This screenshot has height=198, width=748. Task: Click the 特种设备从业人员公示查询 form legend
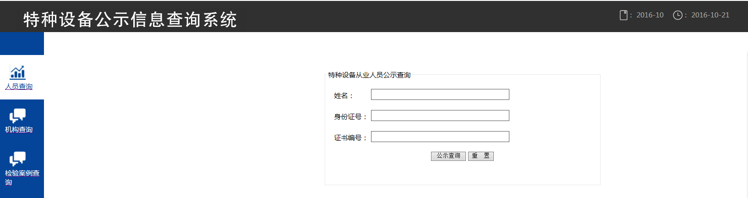tap(369, 75)
